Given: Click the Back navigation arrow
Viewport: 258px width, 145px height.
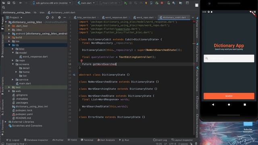Looking at the screenshot, I should point(21,3).
